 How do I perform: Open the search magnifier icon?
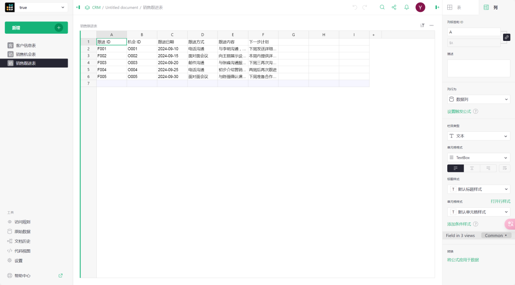point(382,7)
